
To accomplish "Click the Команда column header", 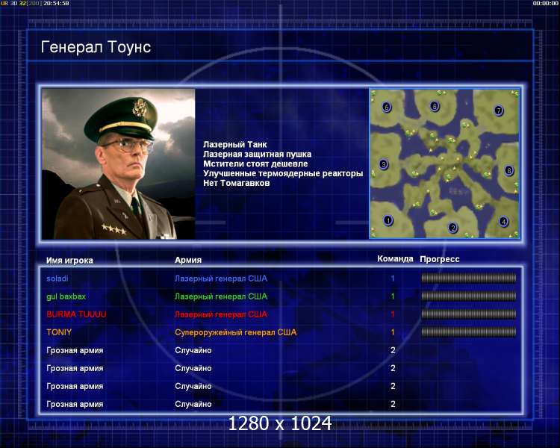I will [x=395, y=259].
